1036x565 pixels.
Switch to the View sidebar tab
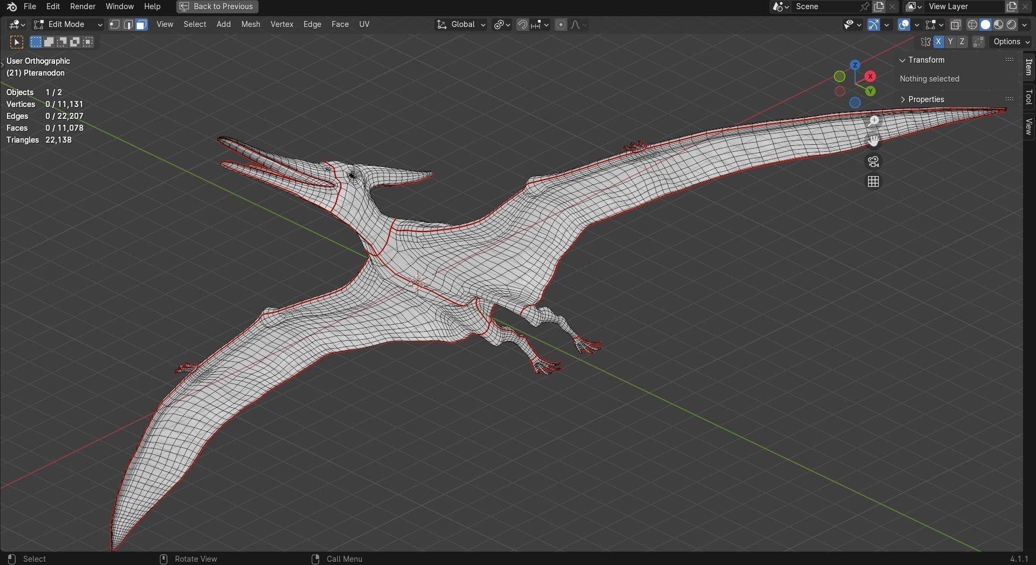click(1029, 126)
